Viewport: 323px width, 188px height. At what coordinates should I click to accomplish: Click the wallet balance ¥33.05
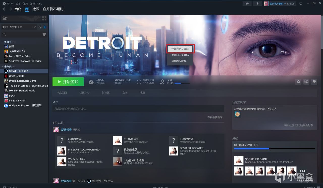point(291,4)
